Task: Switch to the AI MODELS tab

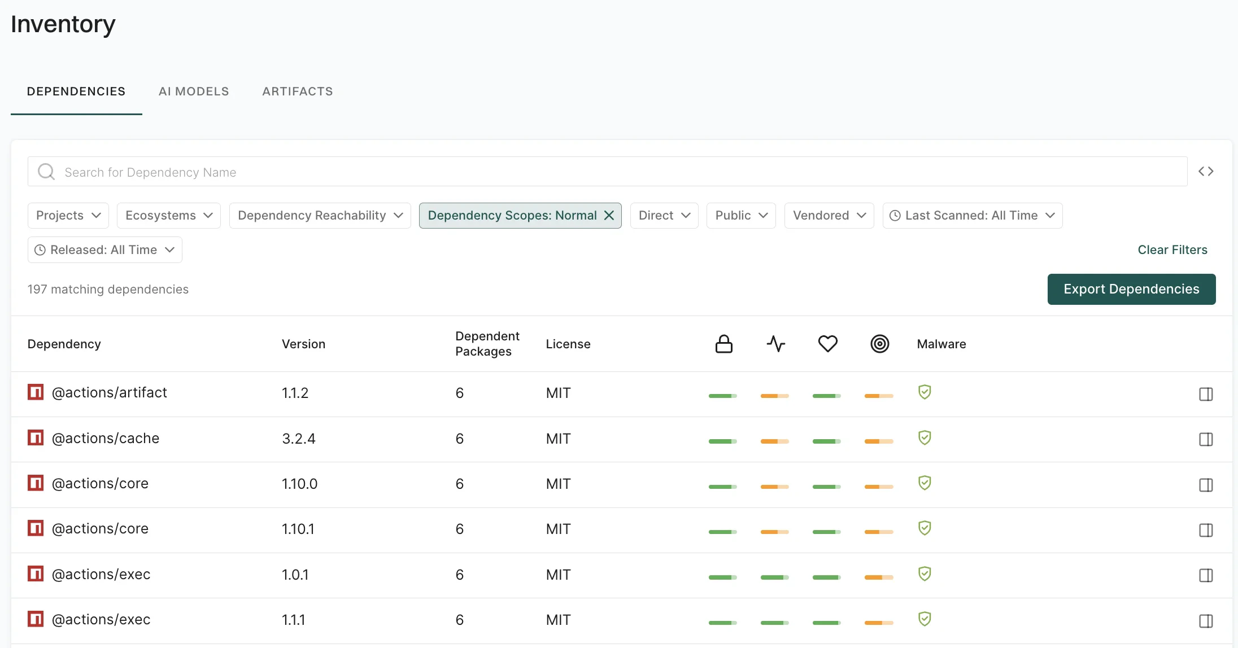Action: [194, 91]
